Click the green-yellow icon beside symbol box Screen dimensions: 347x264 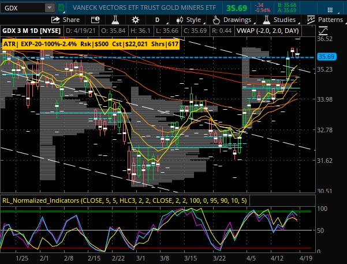point(64,8)
